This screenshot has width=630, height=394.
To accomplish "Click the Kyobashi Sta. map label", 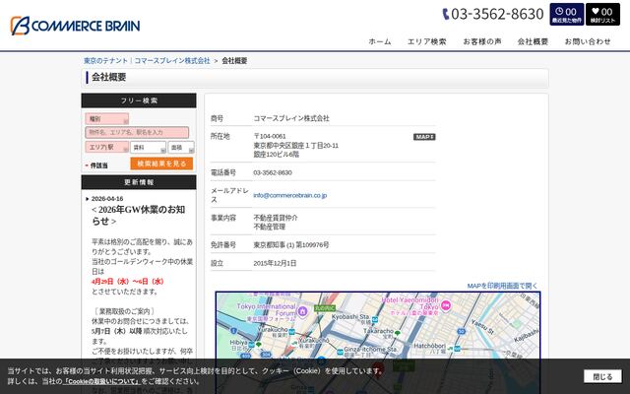I will [350, 317].
